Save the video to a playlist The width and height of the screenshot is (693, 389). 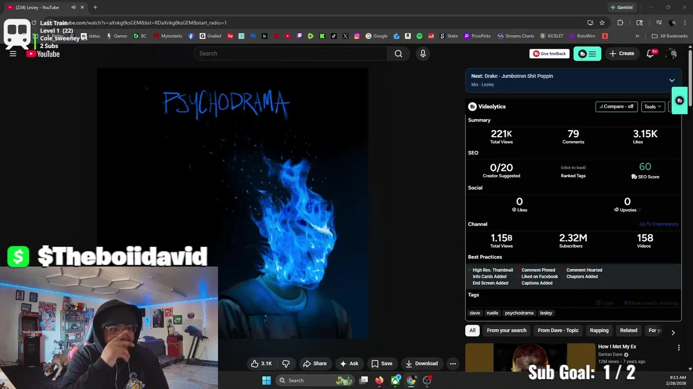[382, 364]
